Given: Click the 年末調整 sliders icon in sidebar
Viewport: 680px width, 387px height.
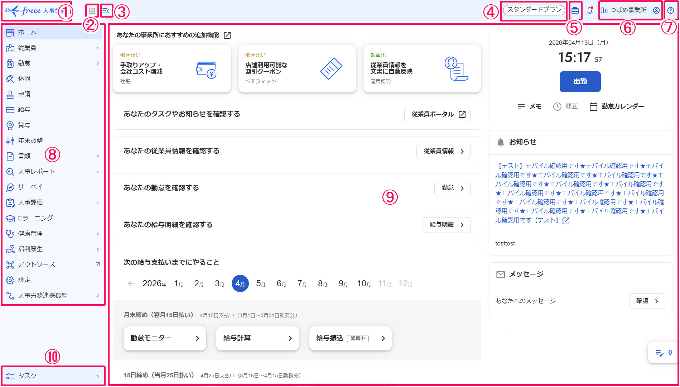Looking at the screenshot, I should (x=10, y=141).
